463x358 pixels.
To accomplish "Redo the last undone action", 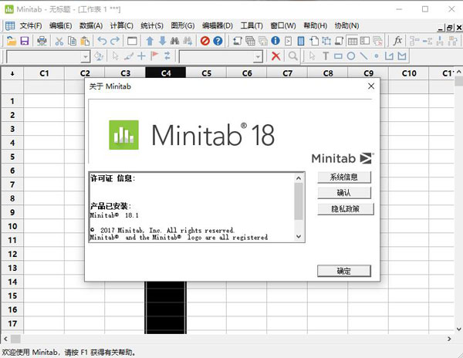I will (115, 41).
